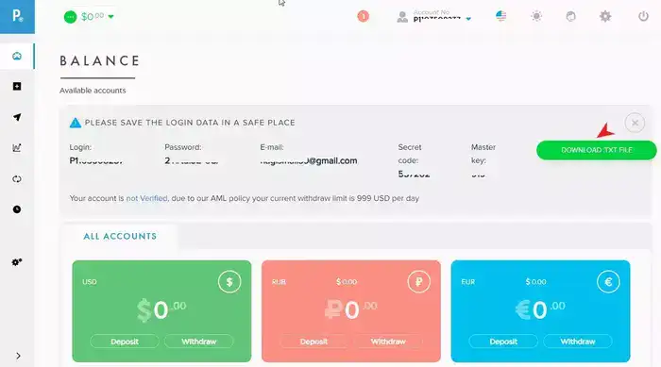The height and width of the screenshot is (367, 661).
Task: Click the 'Password:' label
Action: [x=183, y=147]
